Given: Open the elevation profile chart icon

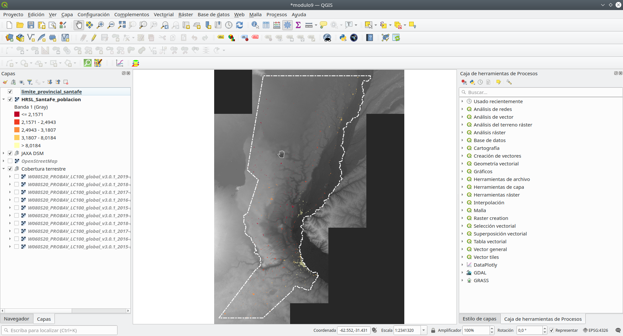Looking at the screenshot, I should 120,63.
